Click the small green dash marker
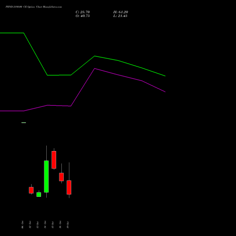This screenshot has width=236, height=236. click(x=24, y=123)
